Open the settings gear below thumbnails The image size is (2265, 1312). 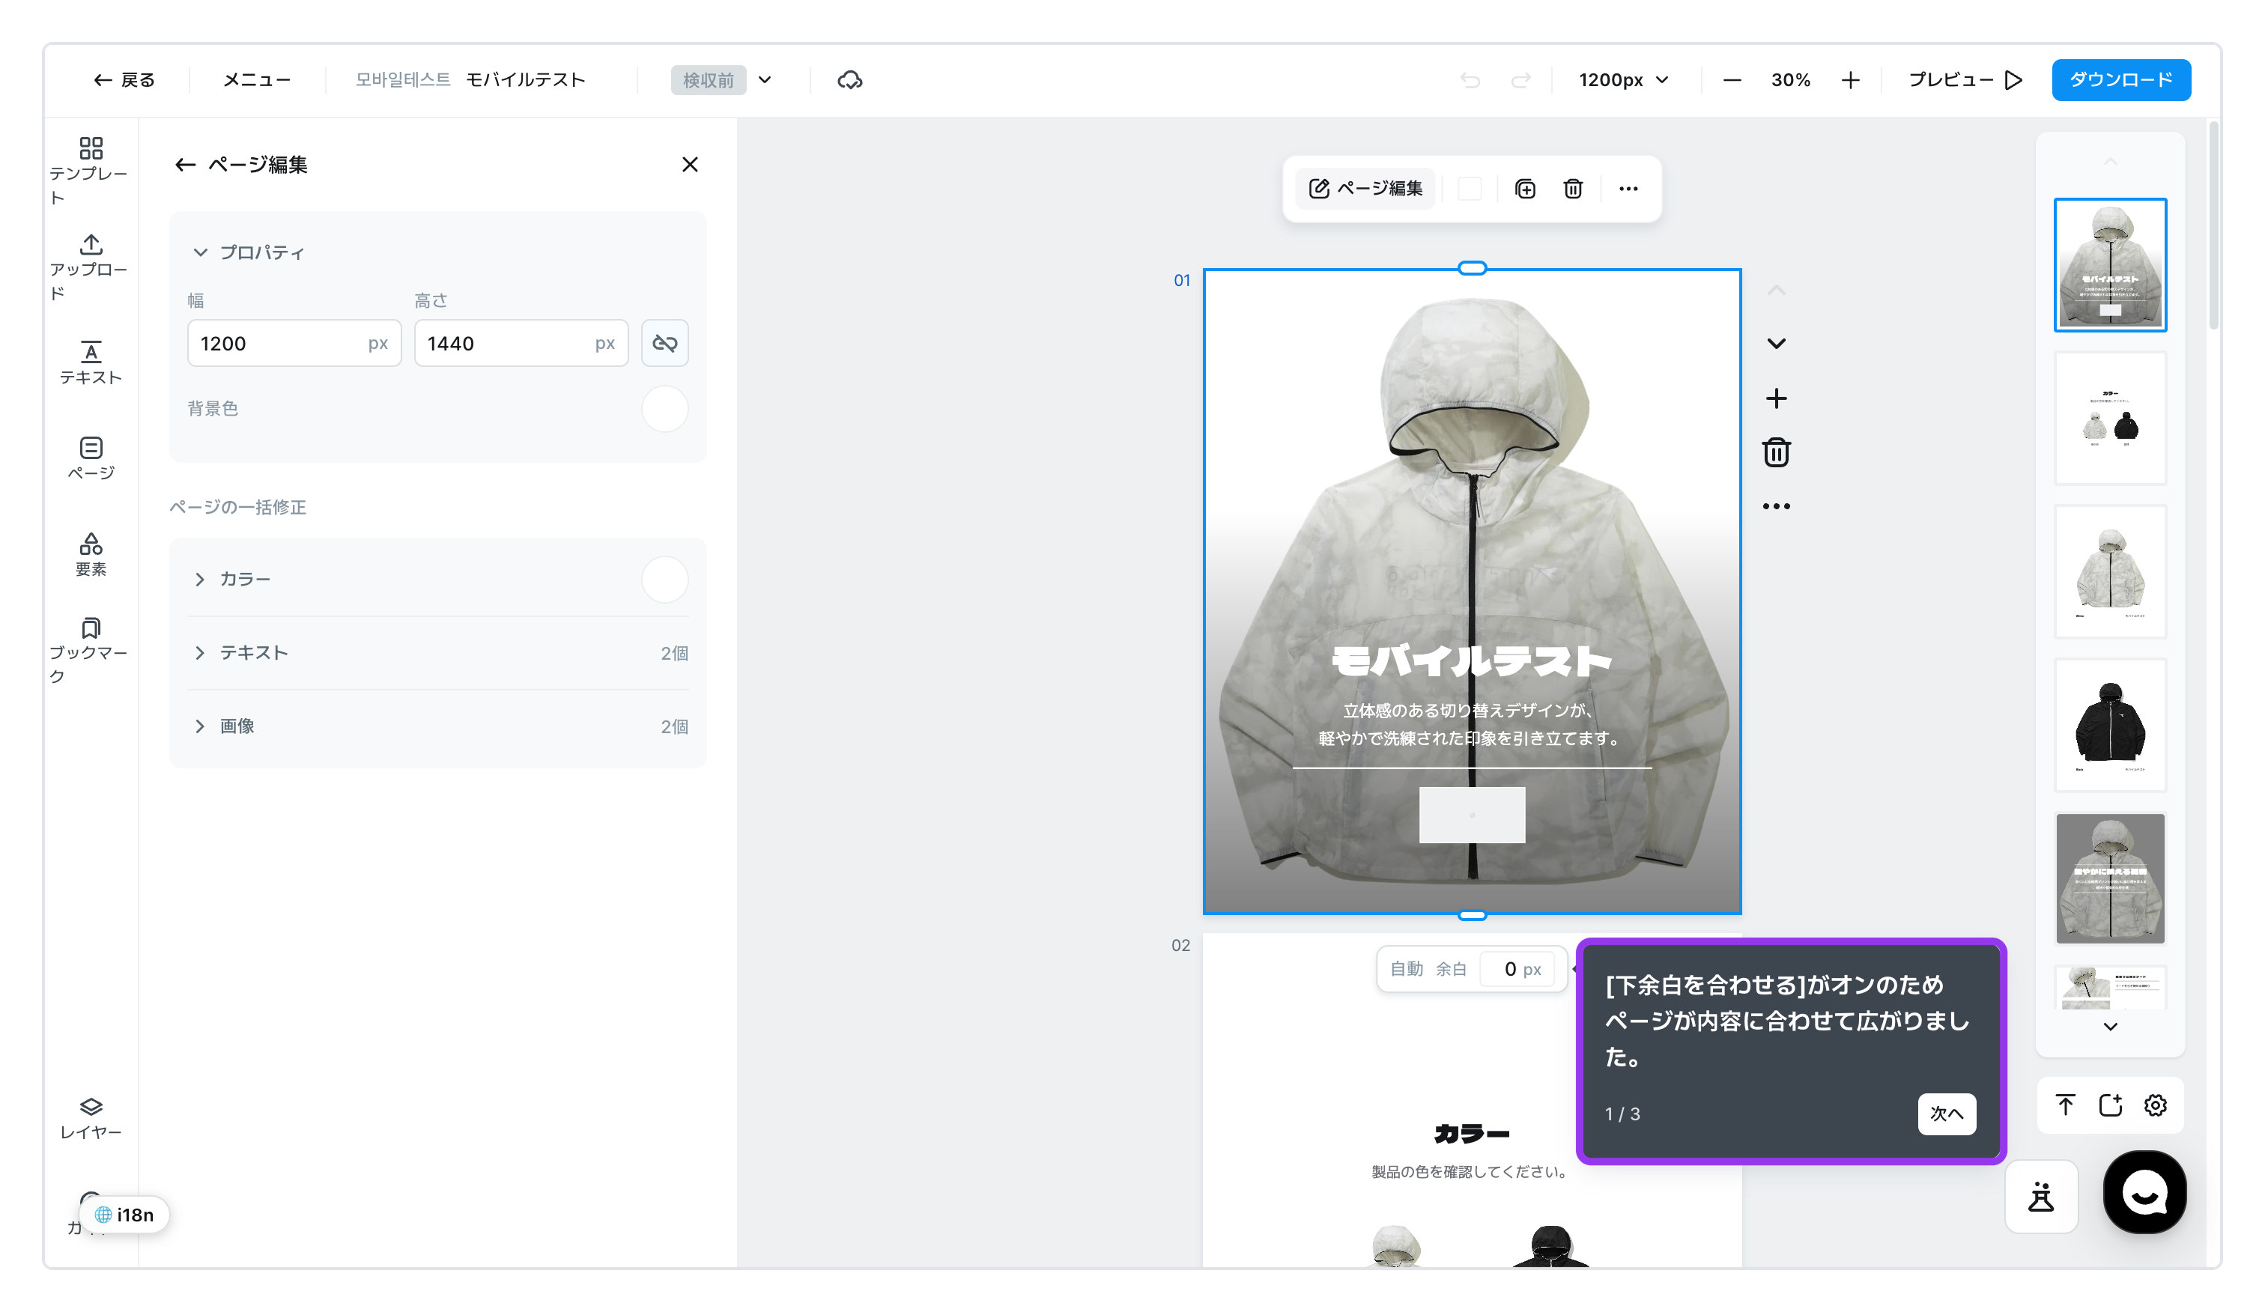coord(2154,1105)
